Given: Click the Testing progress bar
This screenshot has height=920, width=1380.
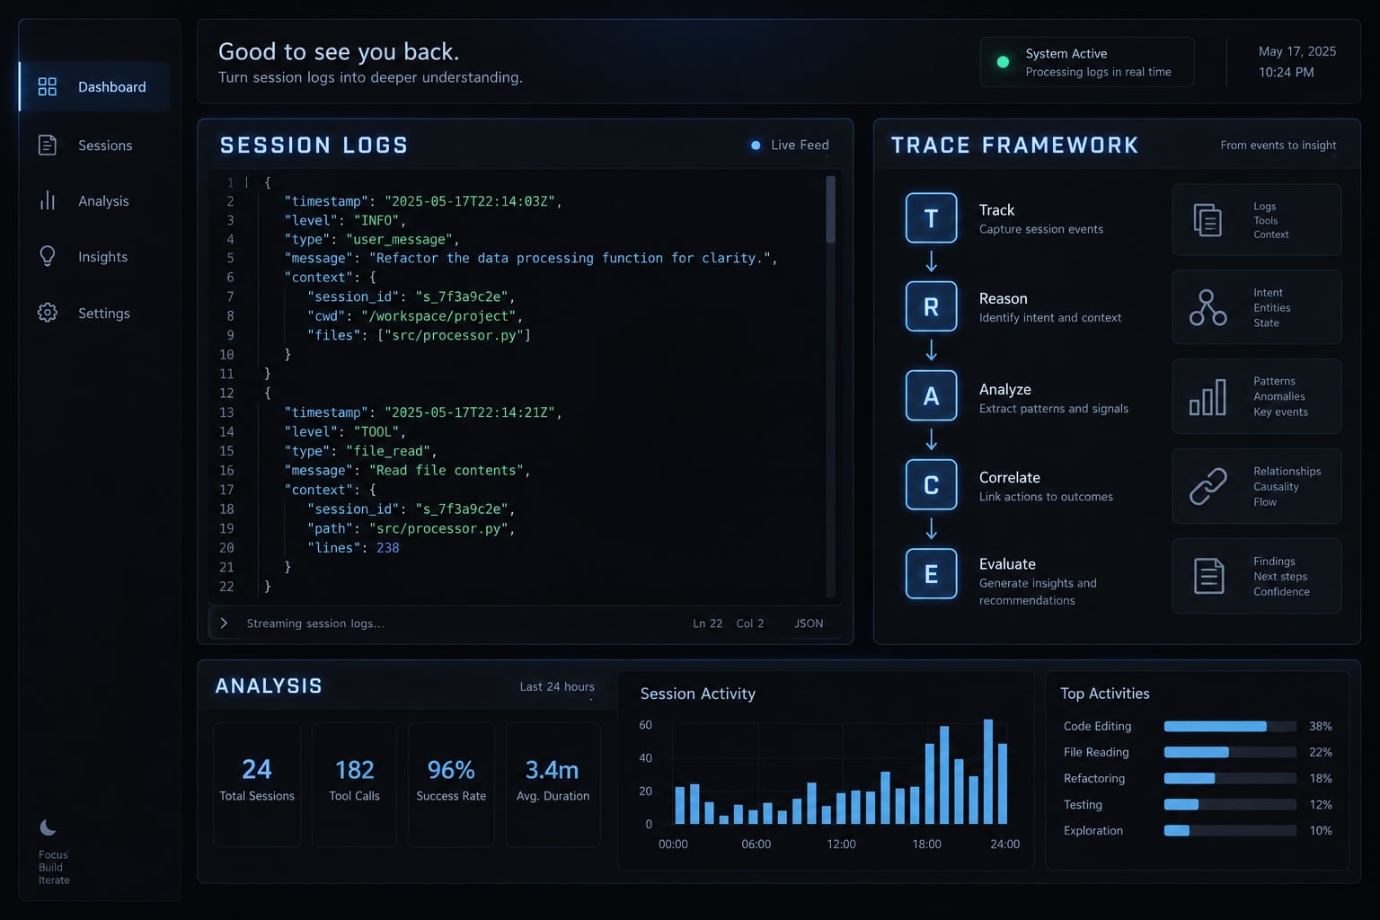Looking at the screenshot, I should tap(1230, 804).
